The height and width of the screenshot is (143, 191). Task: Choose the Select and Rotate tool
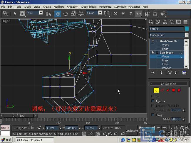pos(66,14)
